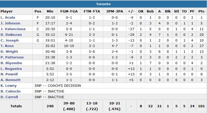The image size is (207, 113).
Task: Open N. Powell player link
Action: (9, 74)
